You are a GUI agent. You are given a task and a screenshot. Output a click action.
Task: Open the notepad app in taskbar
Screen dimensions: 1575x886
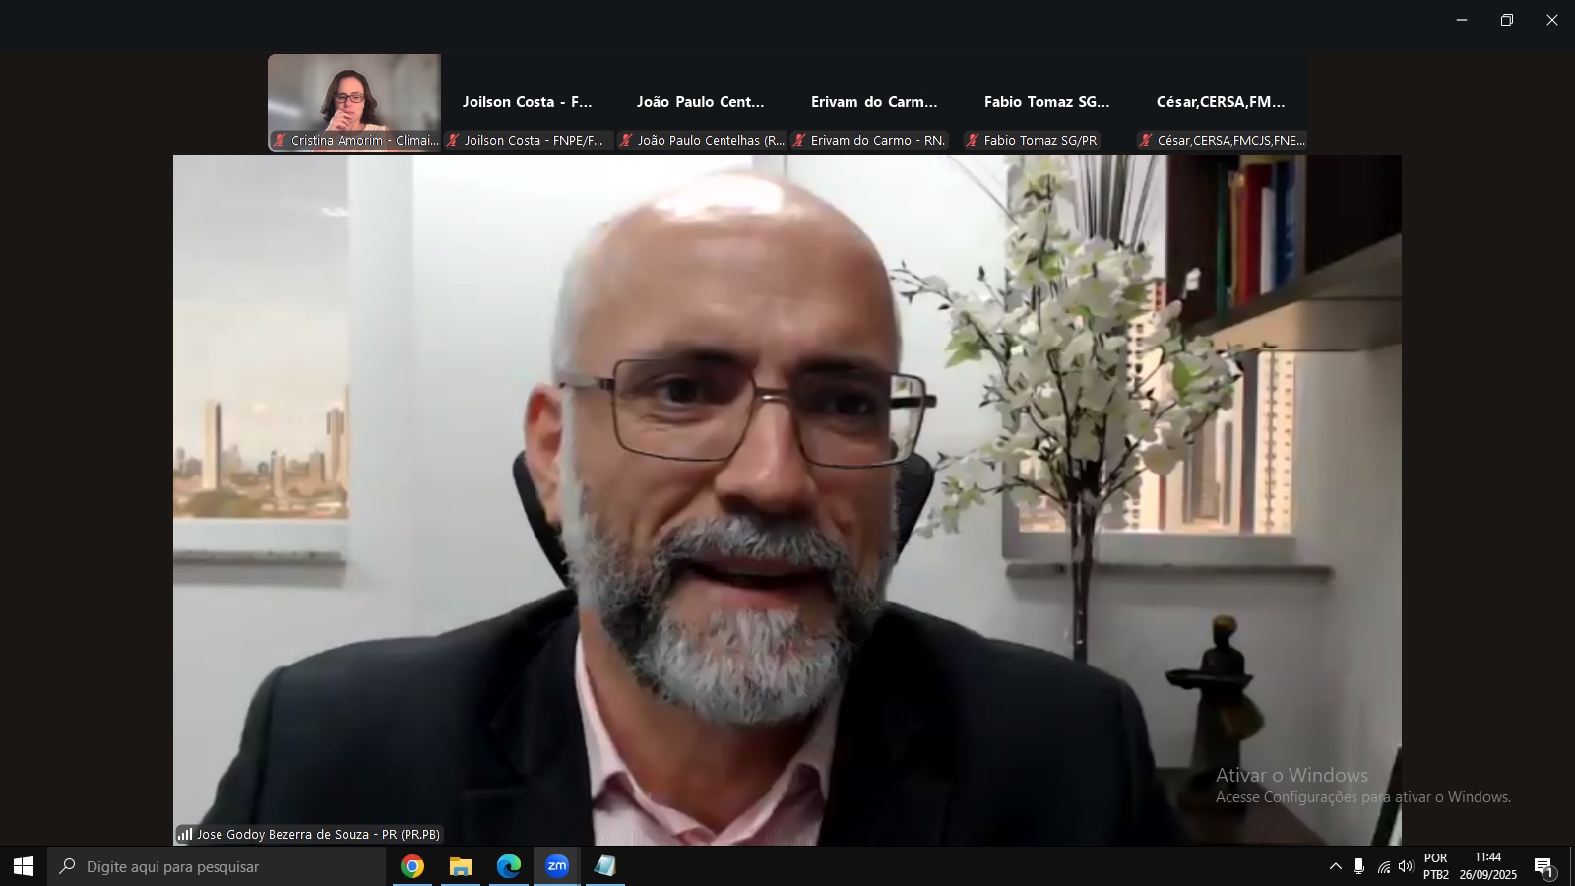(604, 866)
